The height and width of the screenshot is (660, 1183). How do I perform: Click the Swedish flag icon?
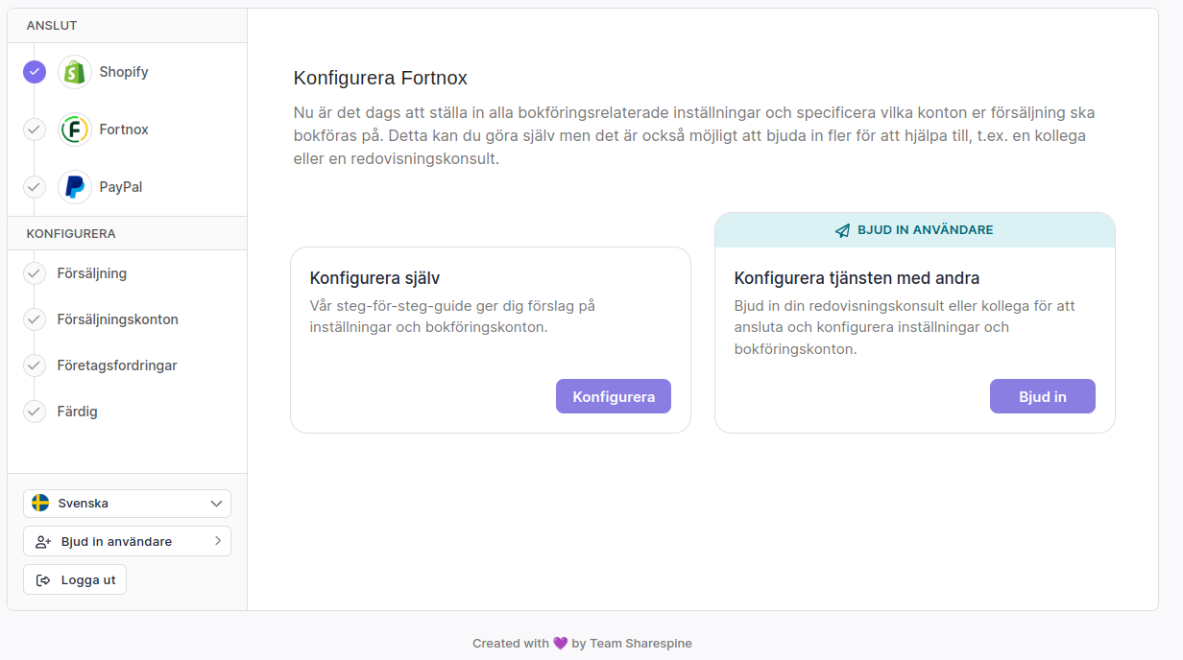(x=40, y=504)
